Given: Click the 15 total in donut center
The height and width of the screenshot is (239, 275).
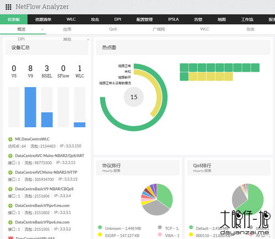Looking at the screenshot, I should coord(134,97).
